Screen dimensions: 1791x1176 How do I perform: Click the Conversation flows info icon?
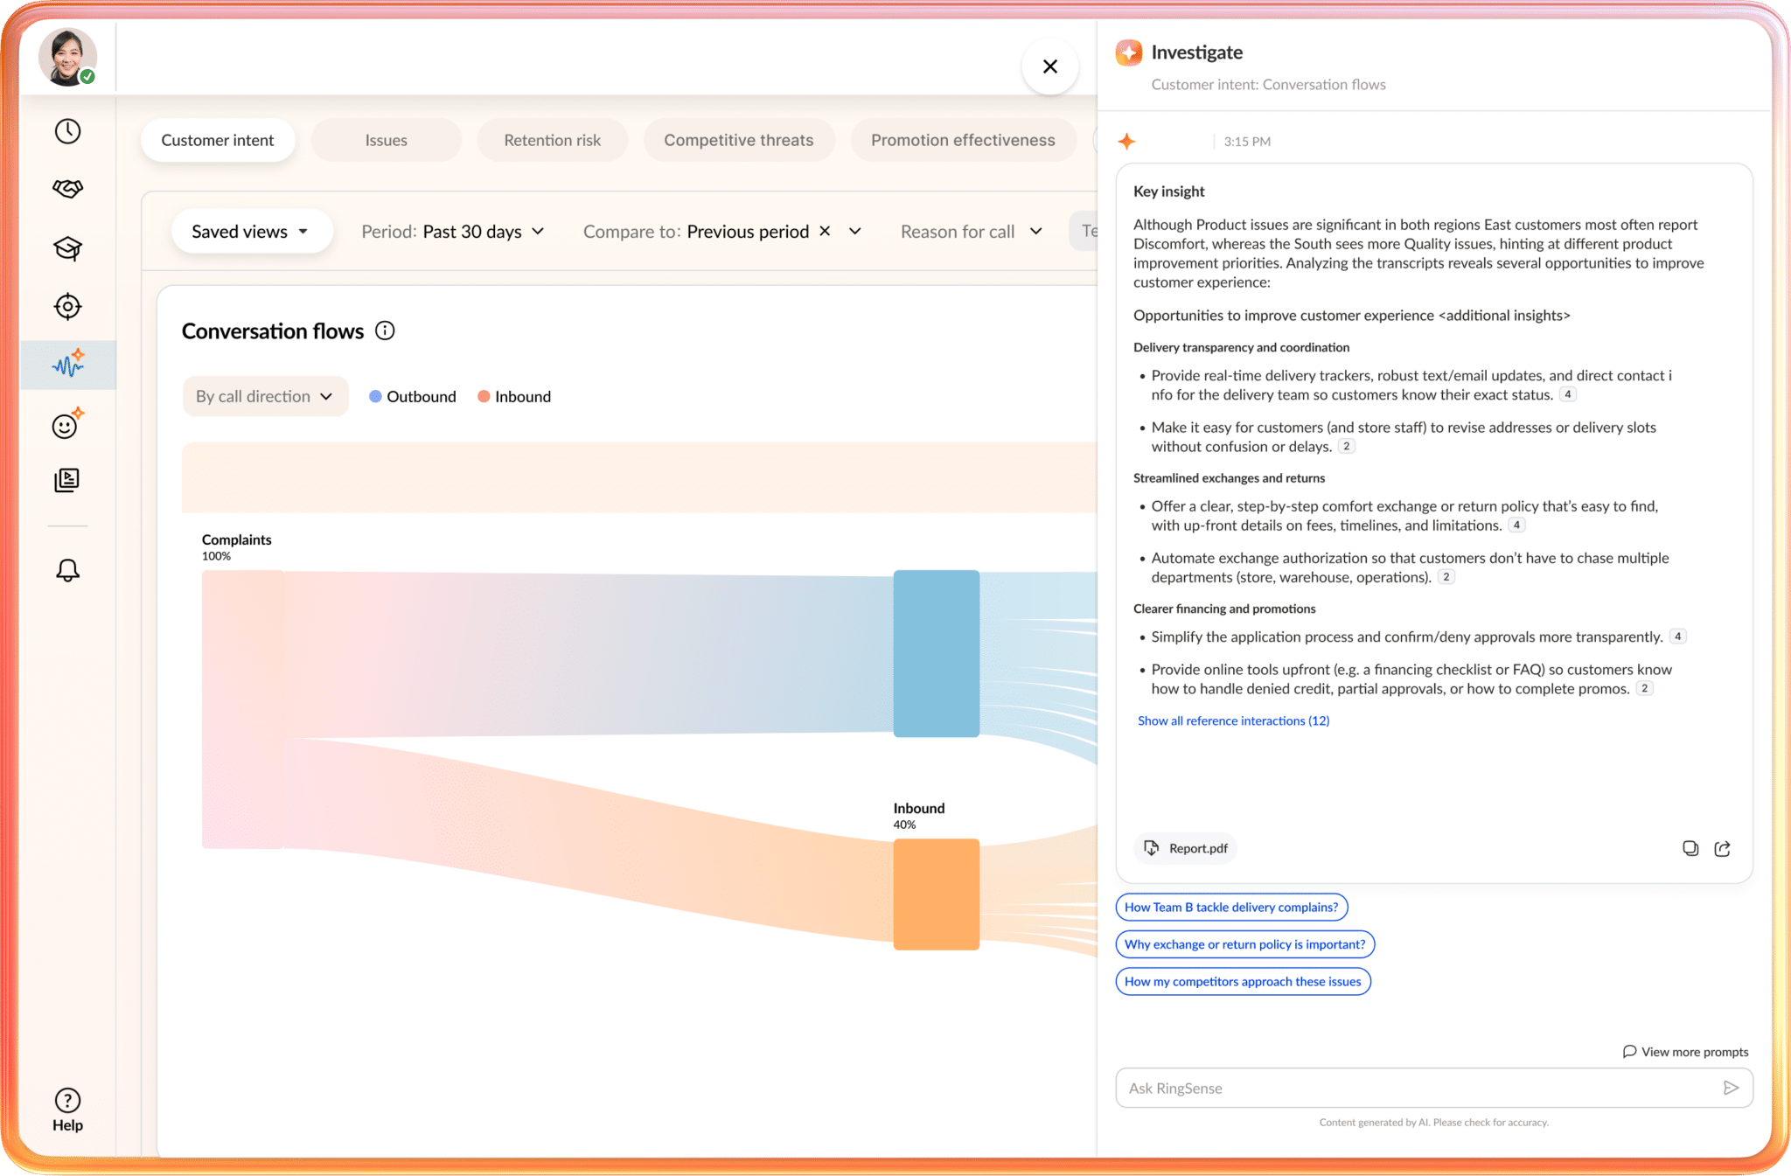point(385,331)
